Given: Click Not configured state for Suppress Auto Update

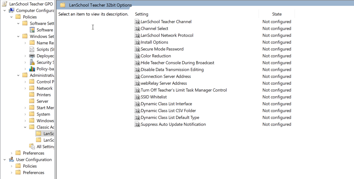Looking at the screenshot, I should tap(277, 125).
